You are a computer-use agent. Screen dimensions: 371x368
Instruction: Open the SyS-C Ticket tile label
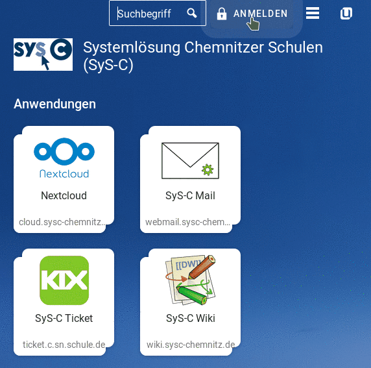(x=64, y=318)
